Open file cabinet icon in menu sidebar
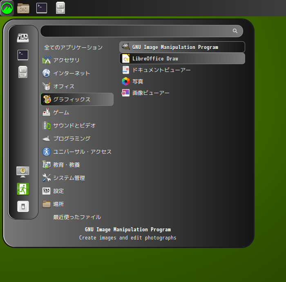 click(x=23, y=72)
